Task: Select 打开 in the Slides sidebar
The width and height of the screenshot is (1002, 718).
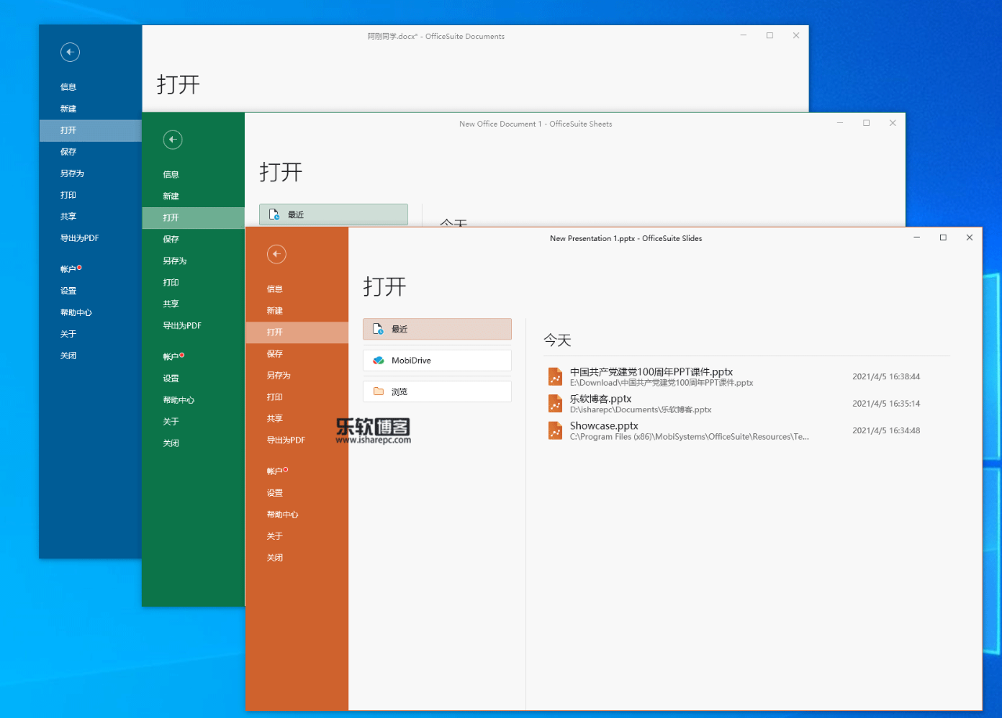Action: [297, 332]
